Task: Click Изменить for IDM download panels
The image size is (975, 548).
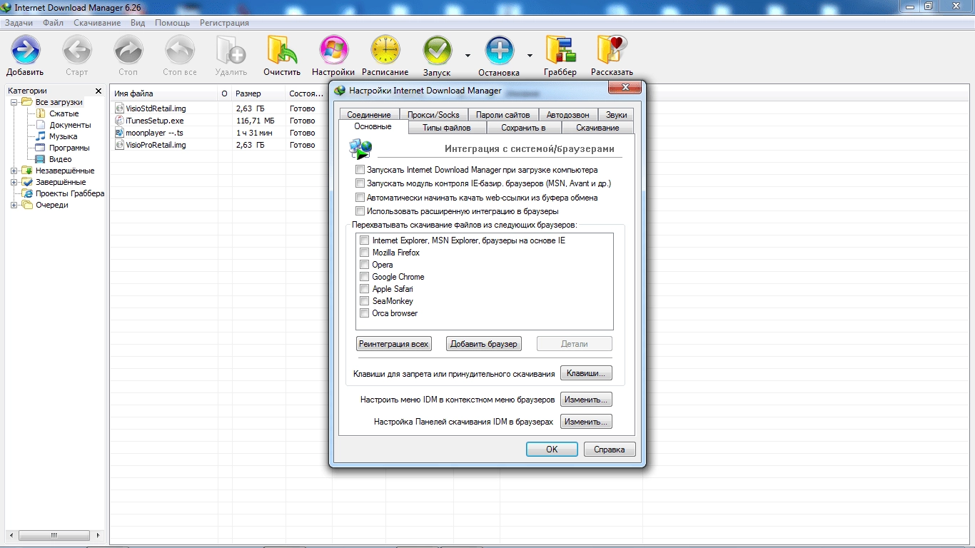Action: pyautogui.click(x=586, y=422)
